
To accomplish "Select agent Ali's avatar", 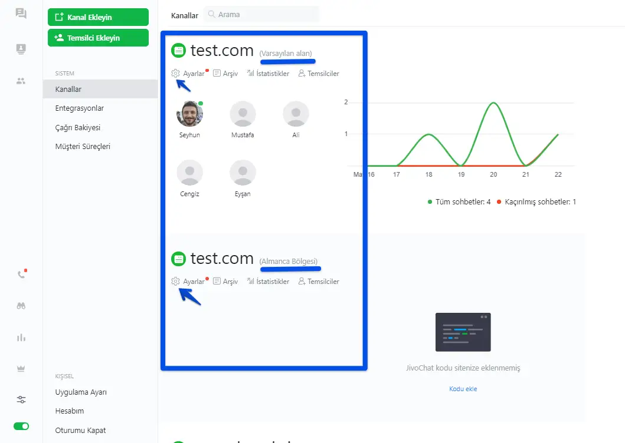I will point(296,114).
